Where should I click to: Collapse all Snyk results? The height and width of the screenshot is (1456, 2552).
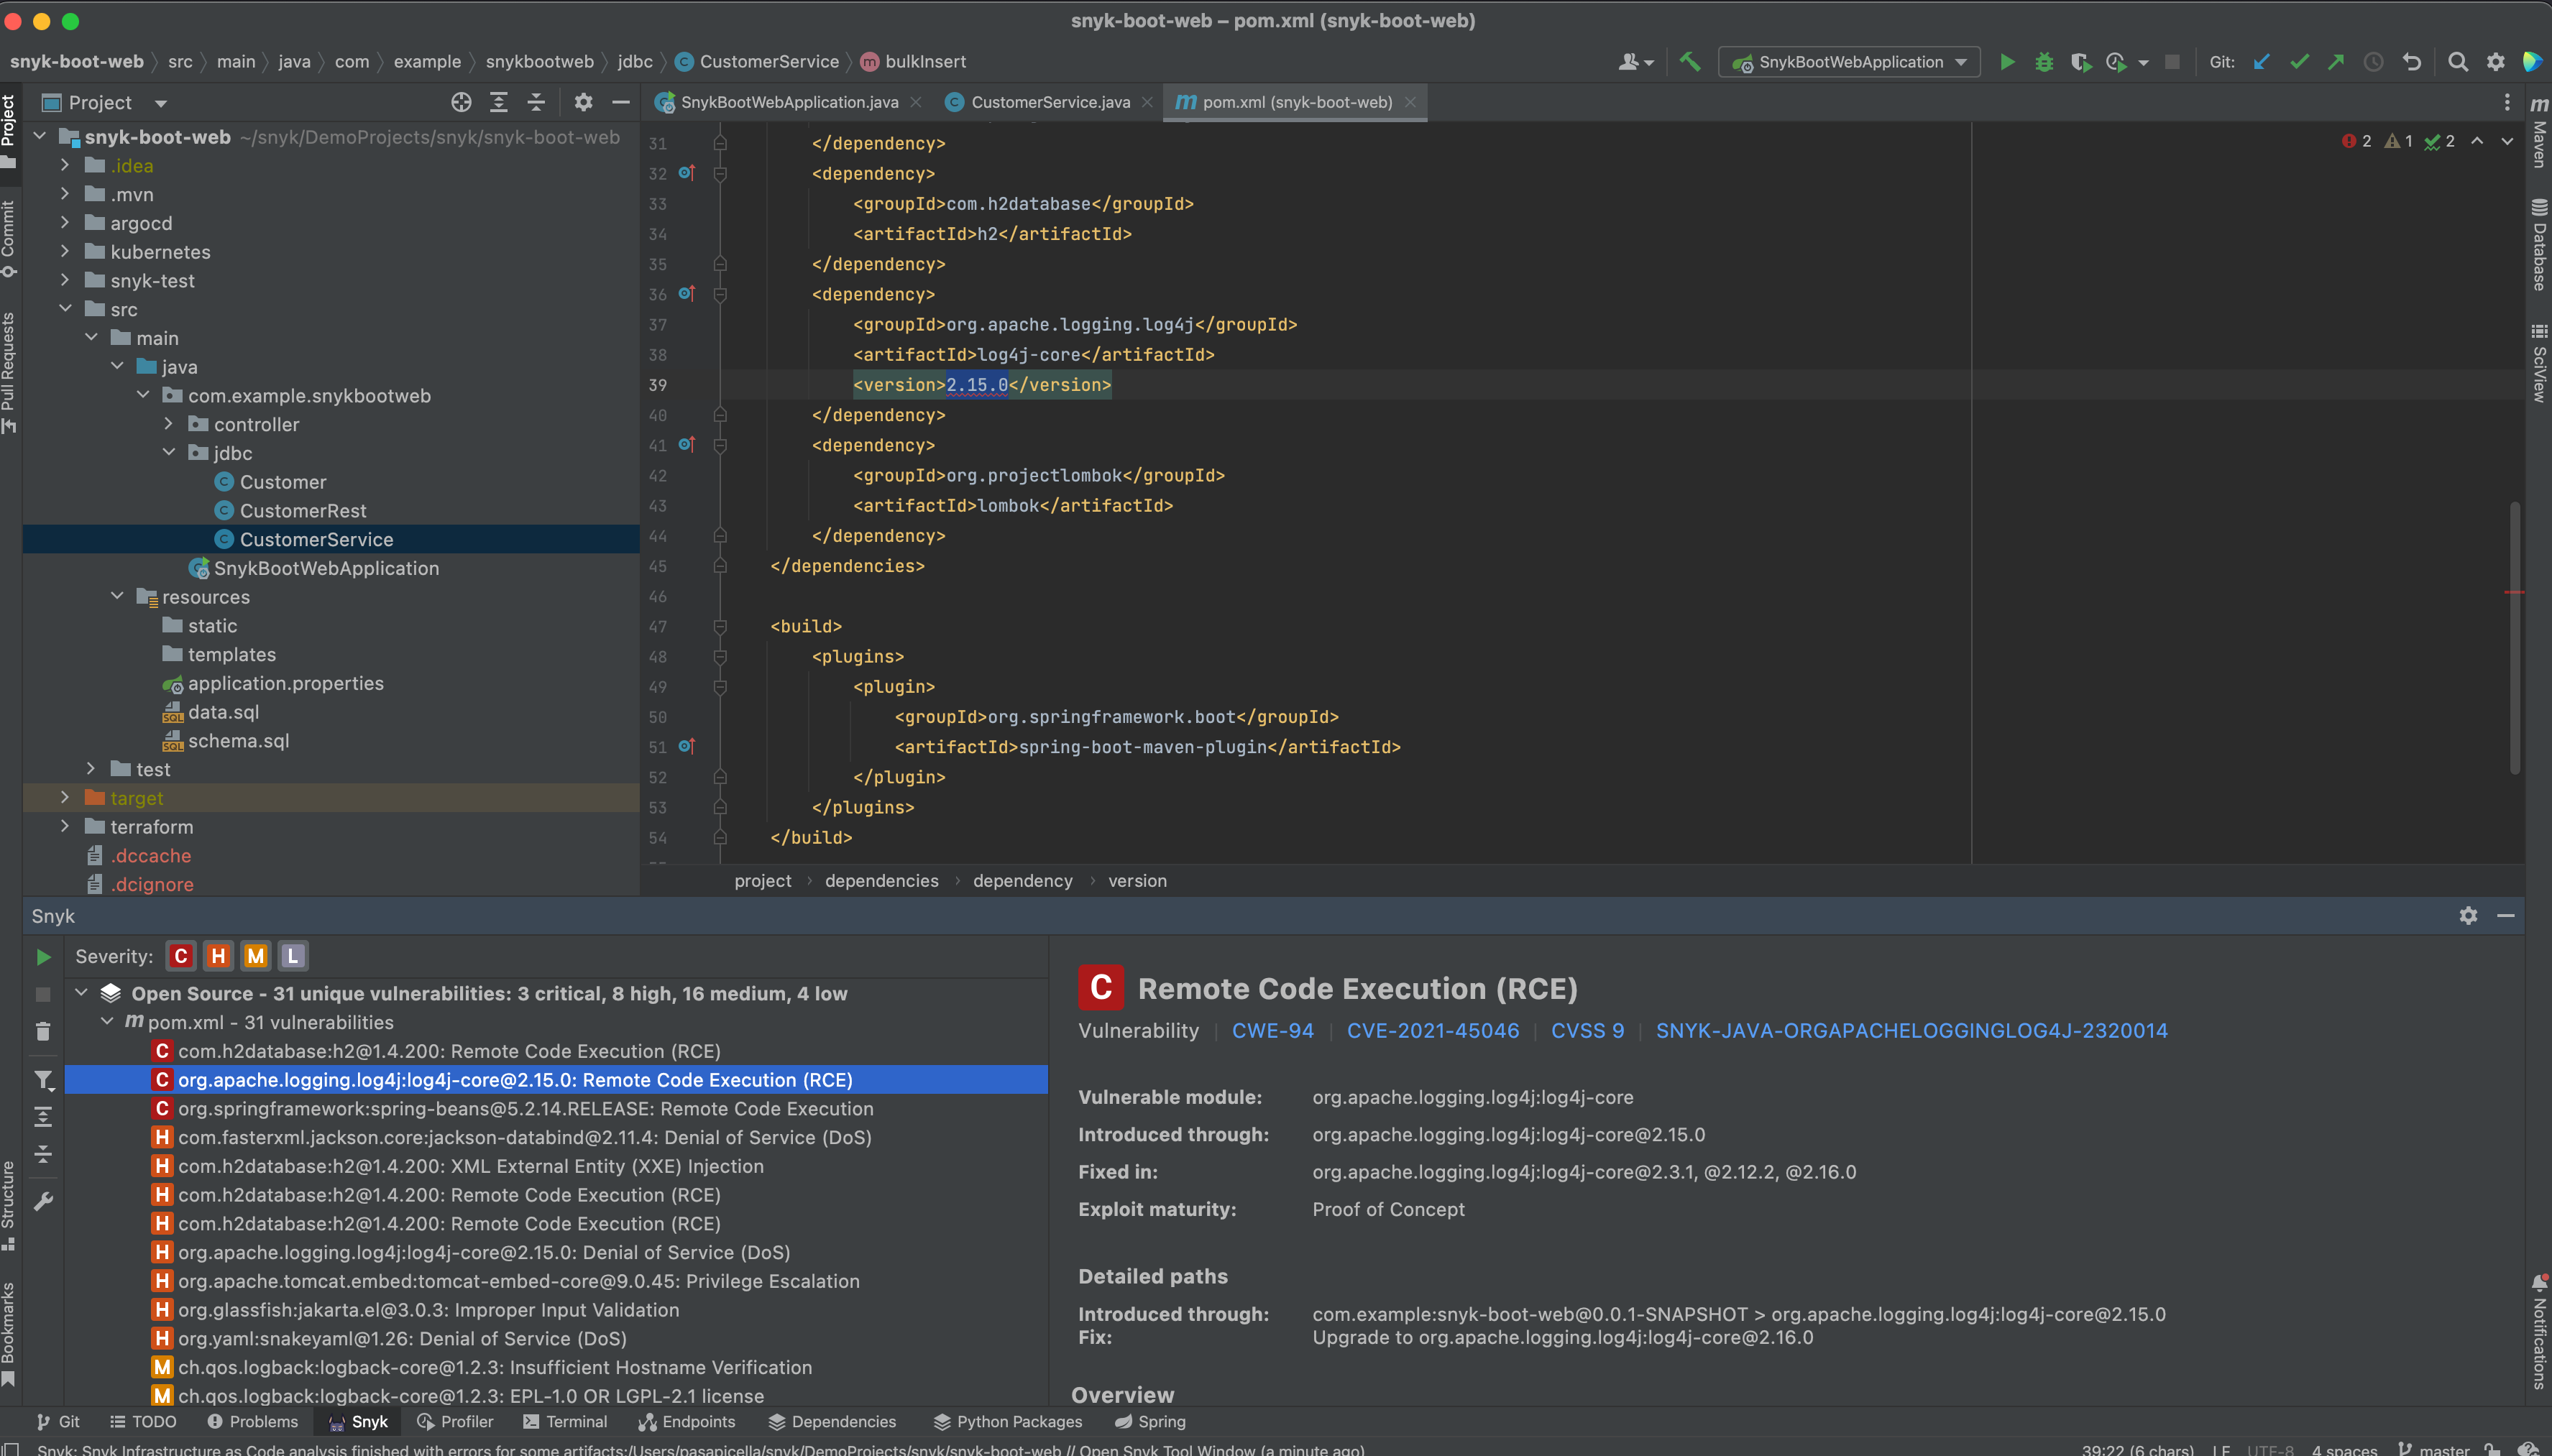pos(43,1154)
